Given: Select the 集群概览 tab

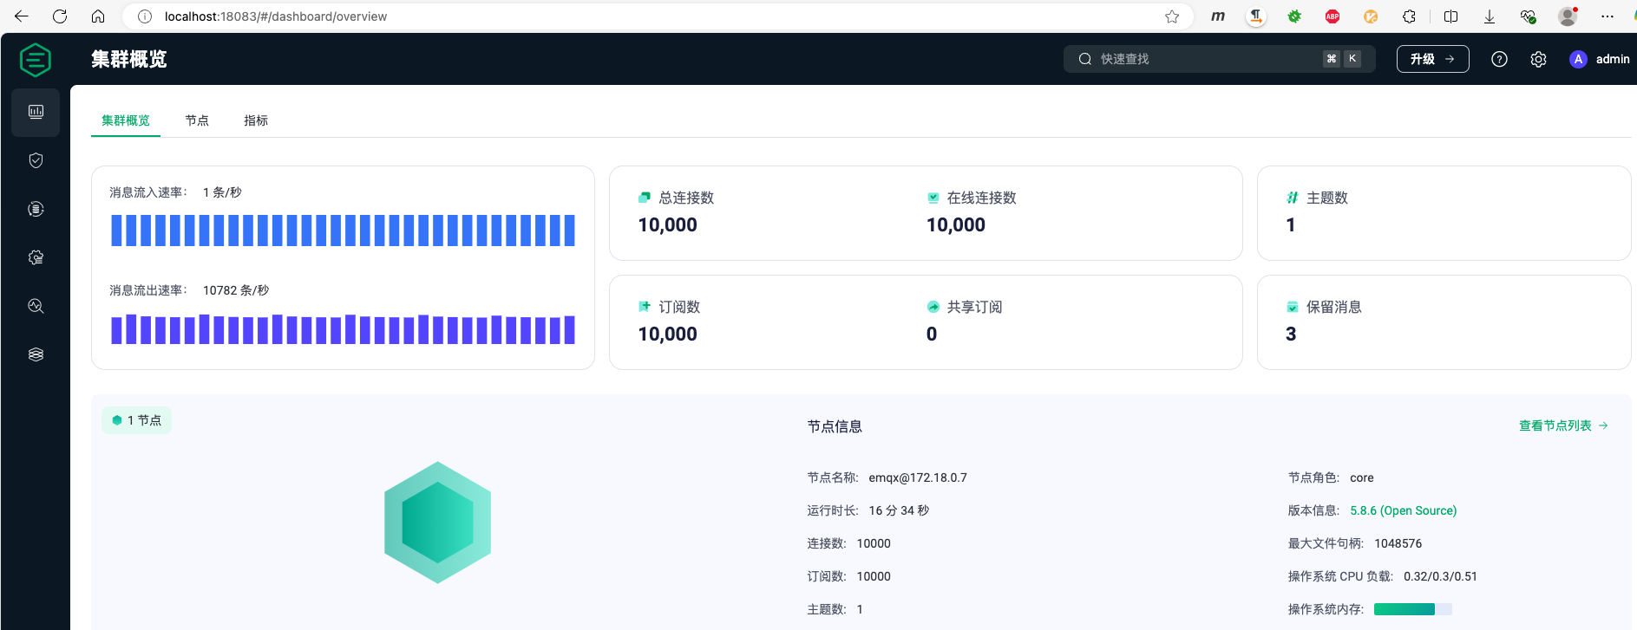Looking at the screenshot, I should 126,120.
